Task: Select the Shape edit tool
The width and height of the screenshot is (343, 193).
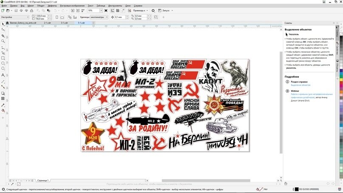Action: click(3, 29)
